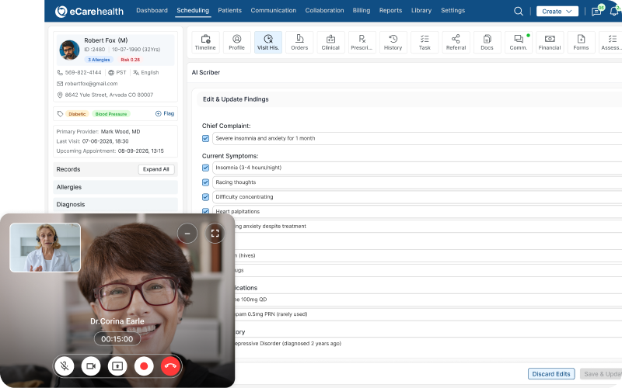Edit the Racing thoughts text field
The width and height of the screenshot is (622, 388).
[417, 182]
